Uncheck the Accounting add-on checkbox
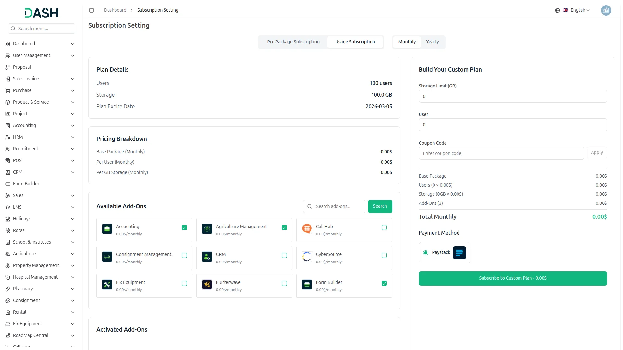 184,227
